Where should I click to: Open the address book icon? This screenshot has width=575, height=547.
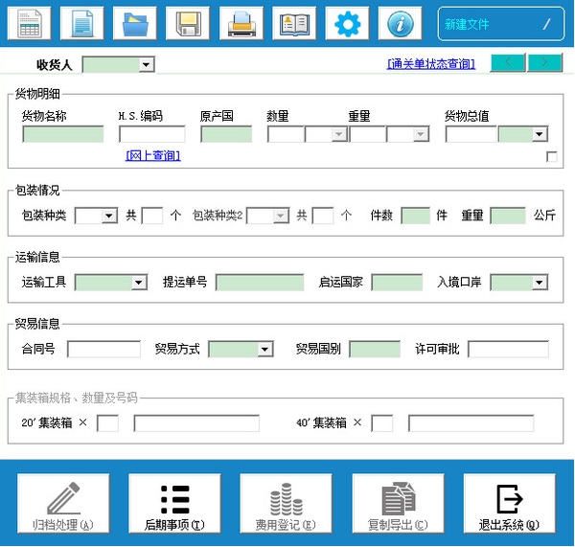coord(294,23)
